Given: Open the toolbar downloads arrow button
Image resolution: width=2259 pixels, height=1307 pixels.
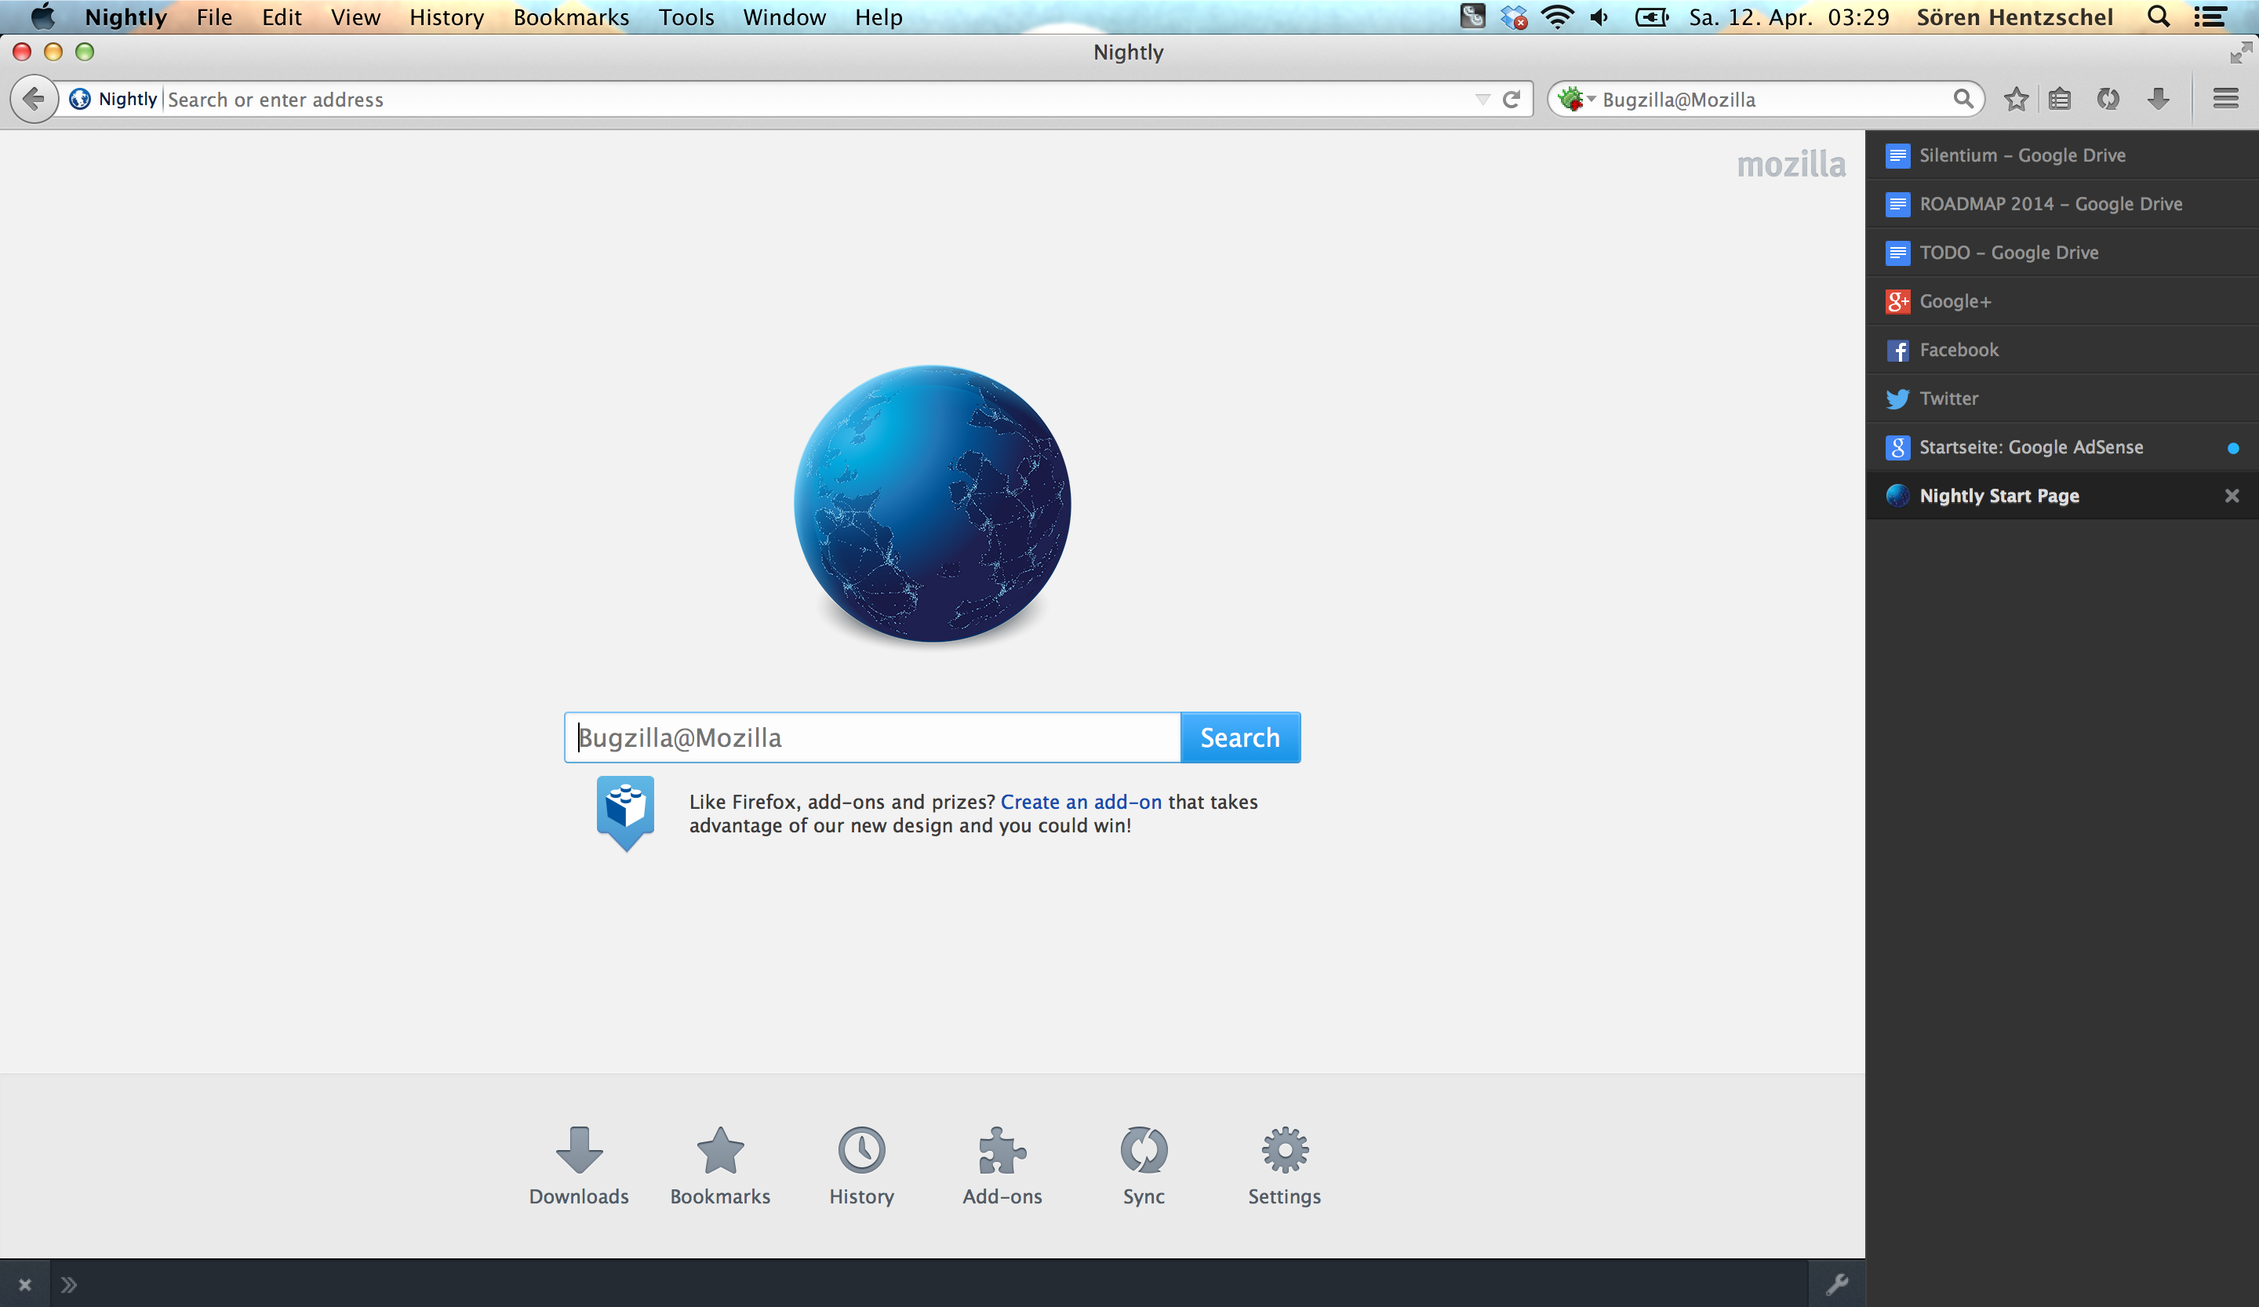Looking at the screenshot, I should pos(2158,100).
